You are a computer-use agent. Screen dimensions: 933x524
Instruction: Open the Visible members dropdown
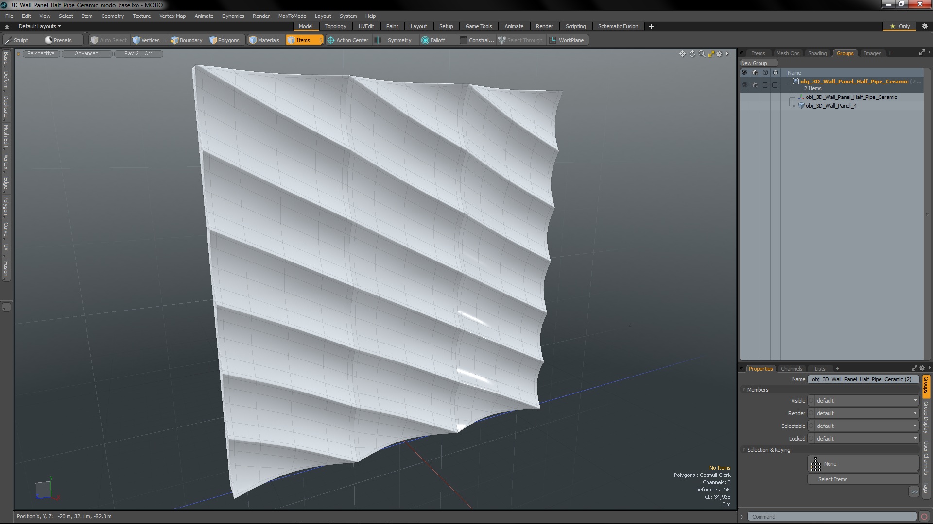pos(863,401)
